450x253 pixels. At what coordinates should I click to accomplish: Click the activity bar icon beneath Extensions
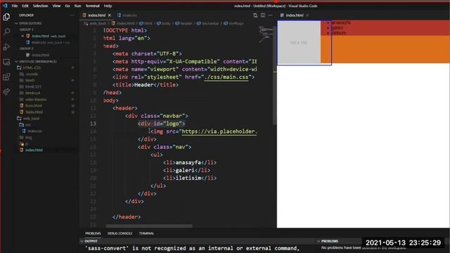click(x=6, y=92)
